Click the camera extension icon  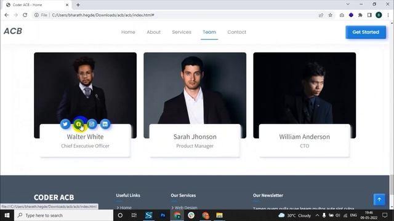click(x=342, y=15)
